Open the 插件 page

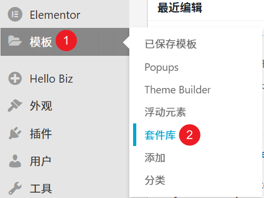point(65,134)
